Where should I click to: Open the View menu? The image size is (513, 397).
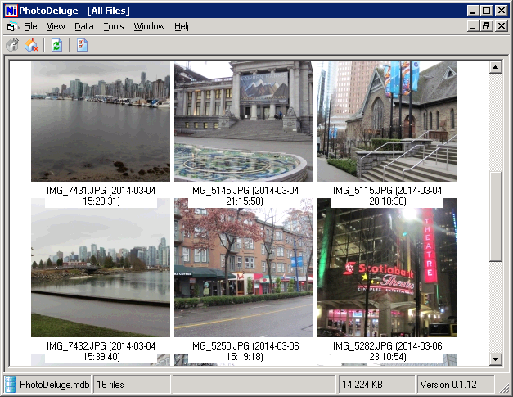pyautogui.click(x=56, y=26)
